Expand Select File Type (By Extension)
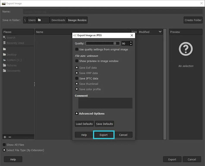The height and width of the screenshot is (166, 205). point(4,150)
